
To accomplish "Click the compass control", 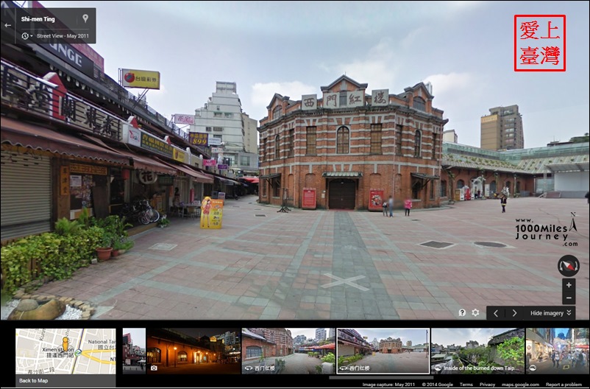I will (x=568, y=266).
